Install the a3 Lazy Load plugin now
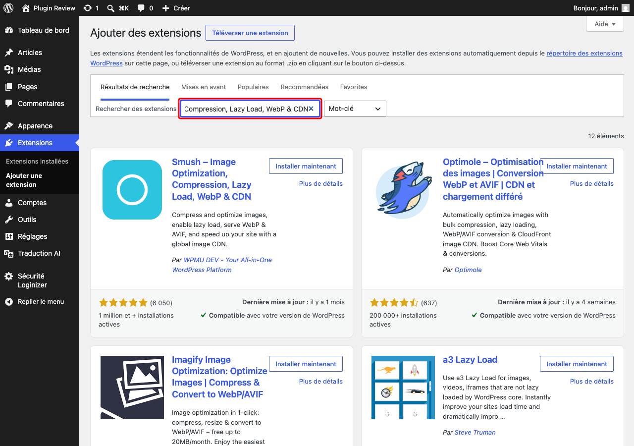 coord(577,364)
